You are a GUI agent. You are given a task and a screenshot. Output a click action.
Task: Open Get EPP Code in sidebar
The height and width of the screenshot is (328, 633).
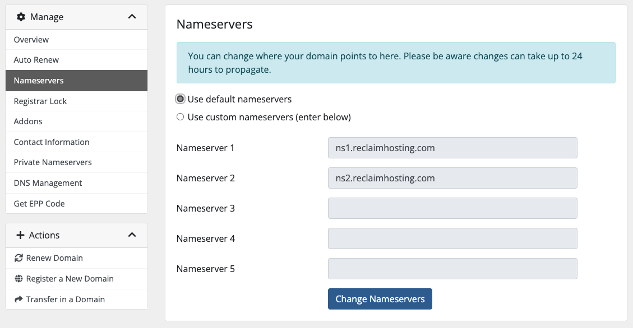tap(76, 204)
